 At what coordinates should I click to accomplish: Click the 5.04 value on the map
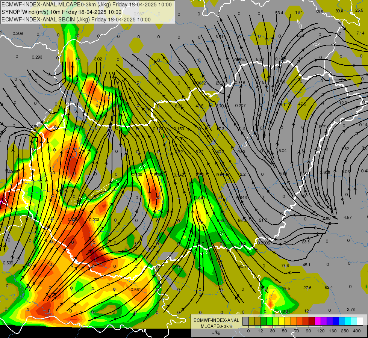pyautogui.click(x=283, y=151)
